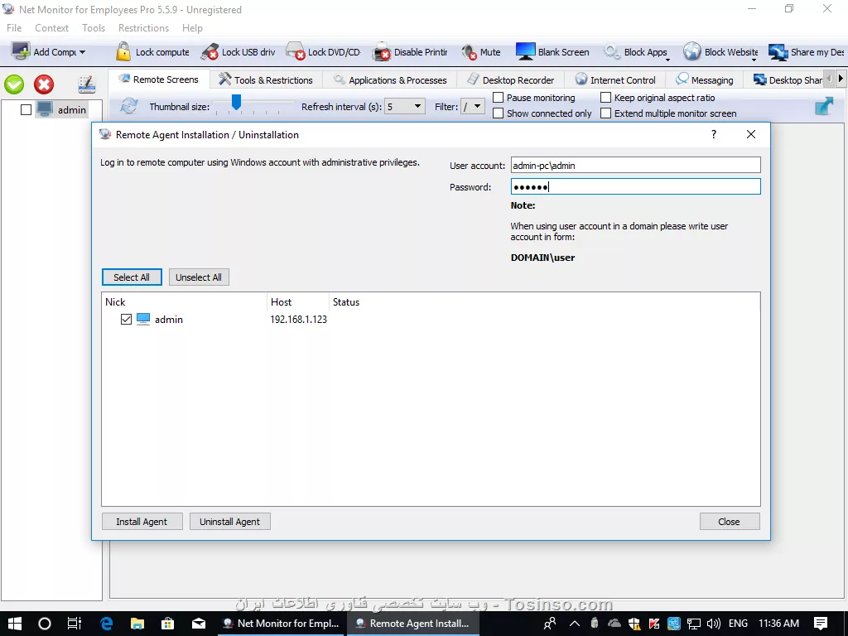Click the Unselect All button
The height and width of the screenshot is (636, 848).
point(199,277)
